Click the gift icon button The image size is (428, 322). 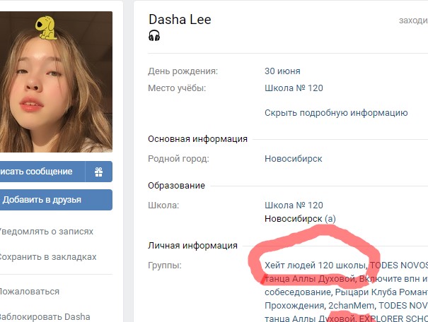click(99, 172)
